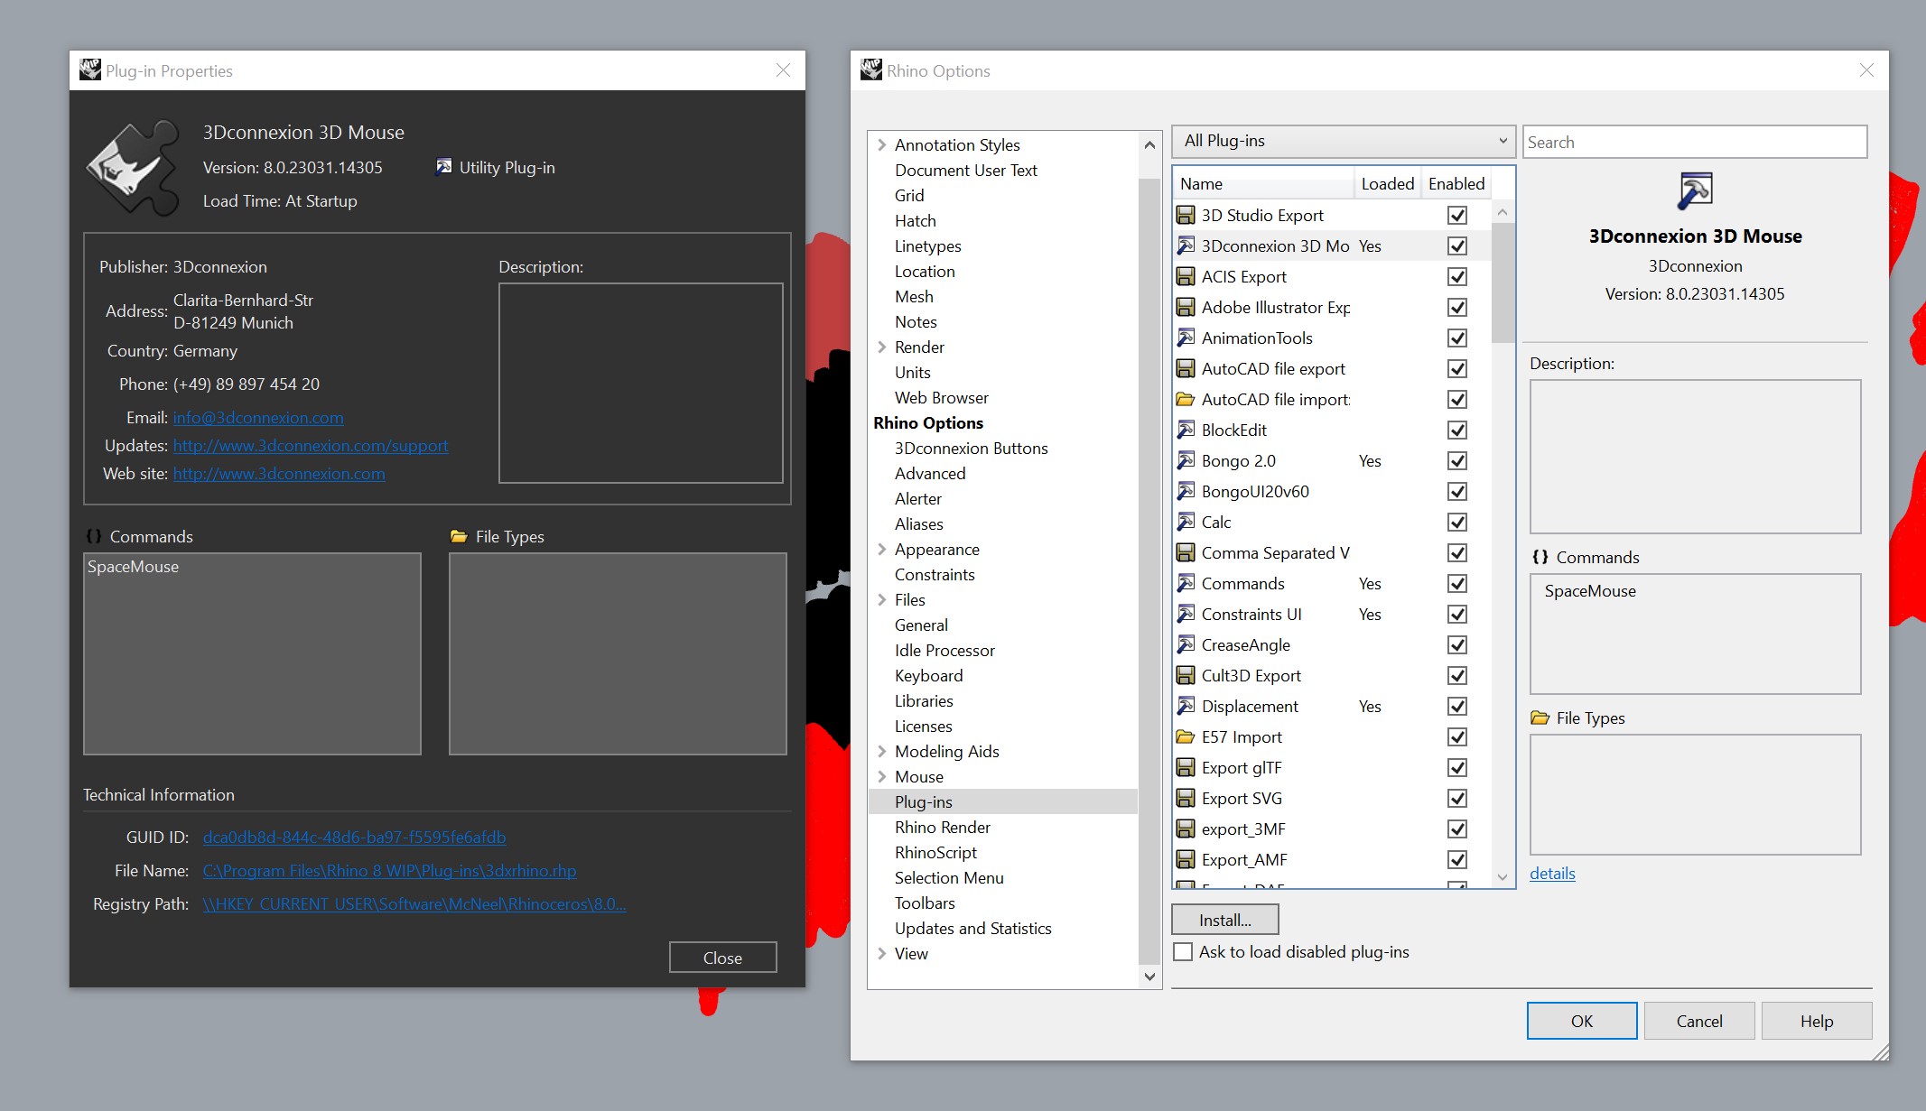Viewport: 1926px width, 1111px height.
Task: Expand the Modeling Aids tree node
Action: pos(881,751)
